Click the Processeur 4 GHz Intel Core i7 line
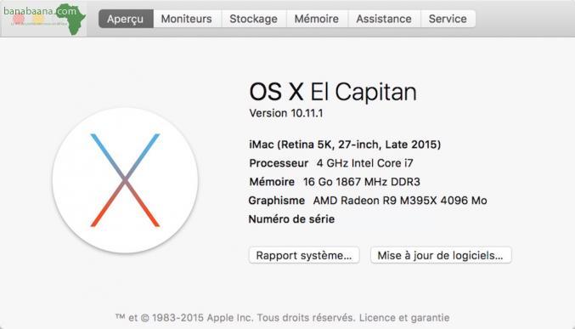 331,163
